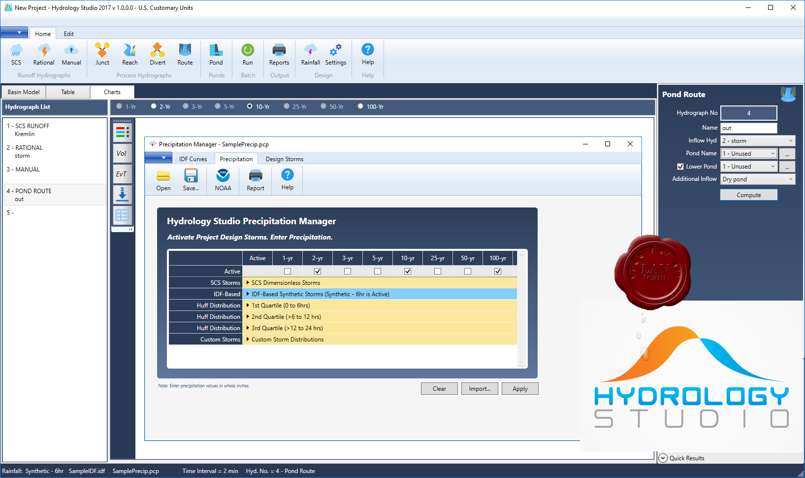The image size is (805, 478).
Task: Import NOAA precipitation data
Action: click(x=223, y=180)
